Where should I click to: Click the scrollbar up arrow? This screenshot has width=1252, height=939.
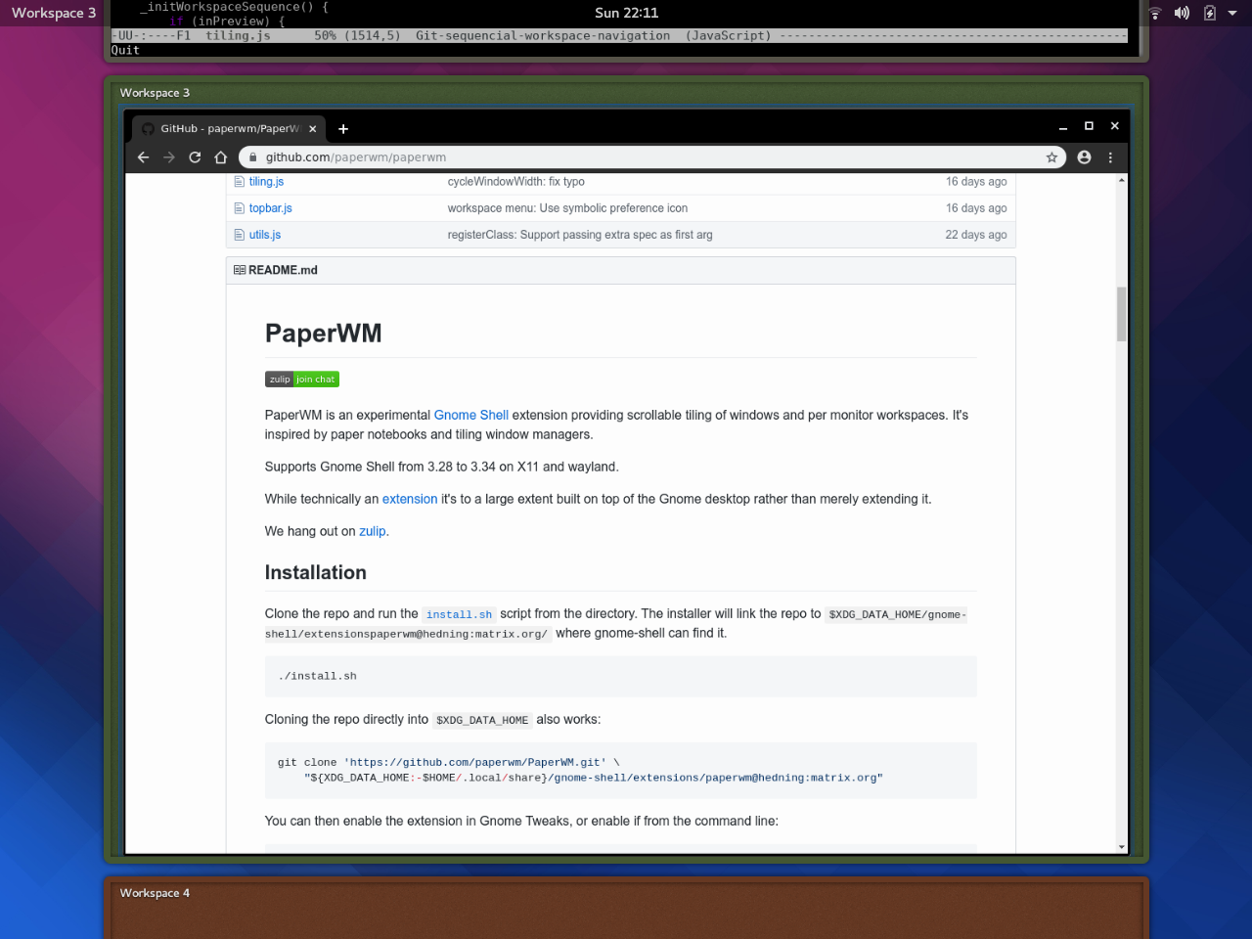pyautogui.click(x=1121, y=181)
